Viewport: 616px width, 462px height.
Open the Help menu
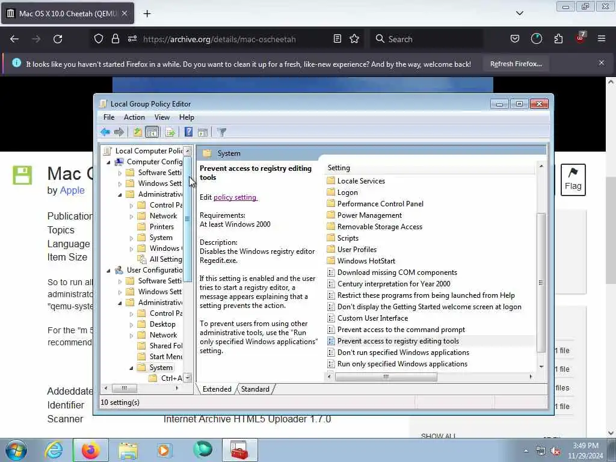186,117
